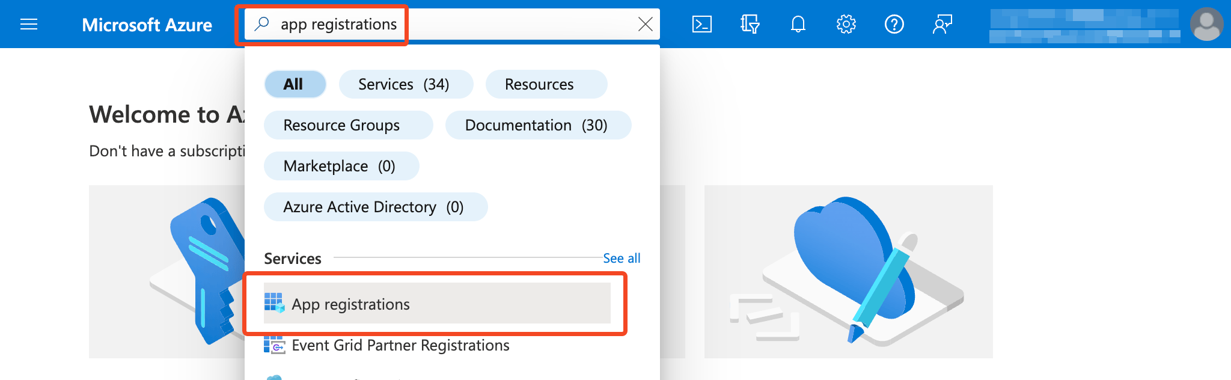Click the Event Grid Partner Registrations icon
1231x380 pixels.
[x=274, y=345]
